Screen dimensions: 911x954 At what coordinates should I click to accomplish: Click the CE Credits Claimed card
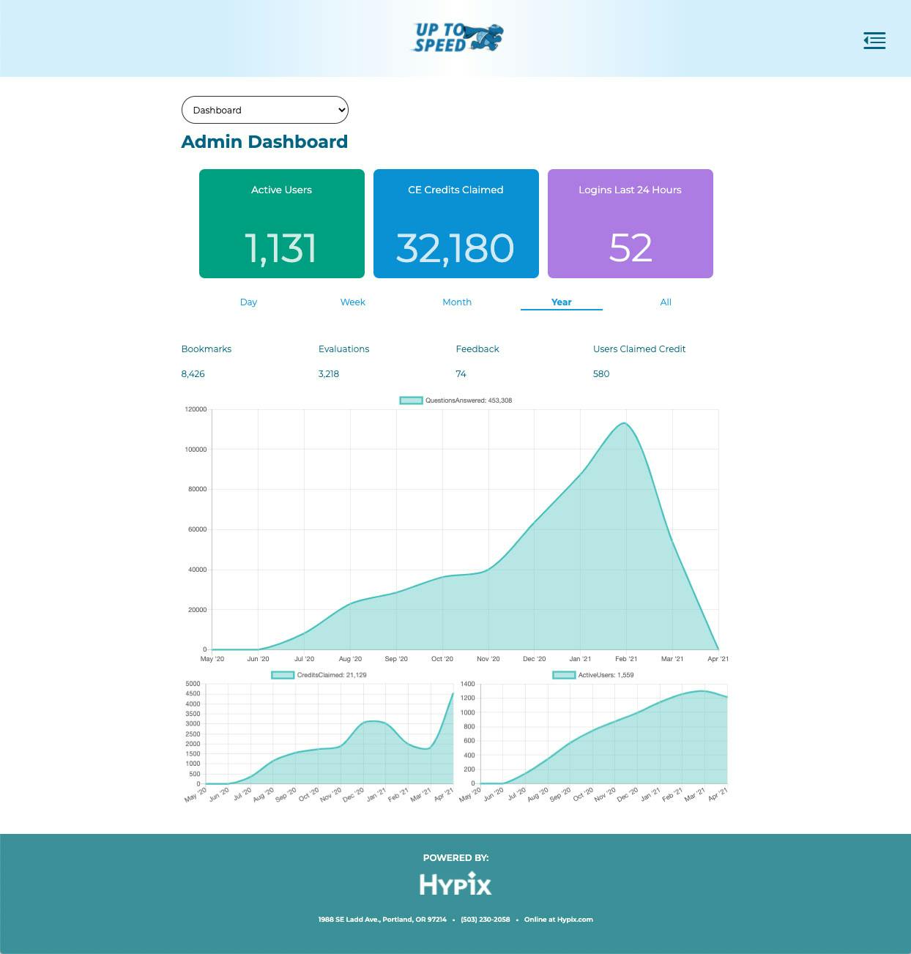[455, 223]
